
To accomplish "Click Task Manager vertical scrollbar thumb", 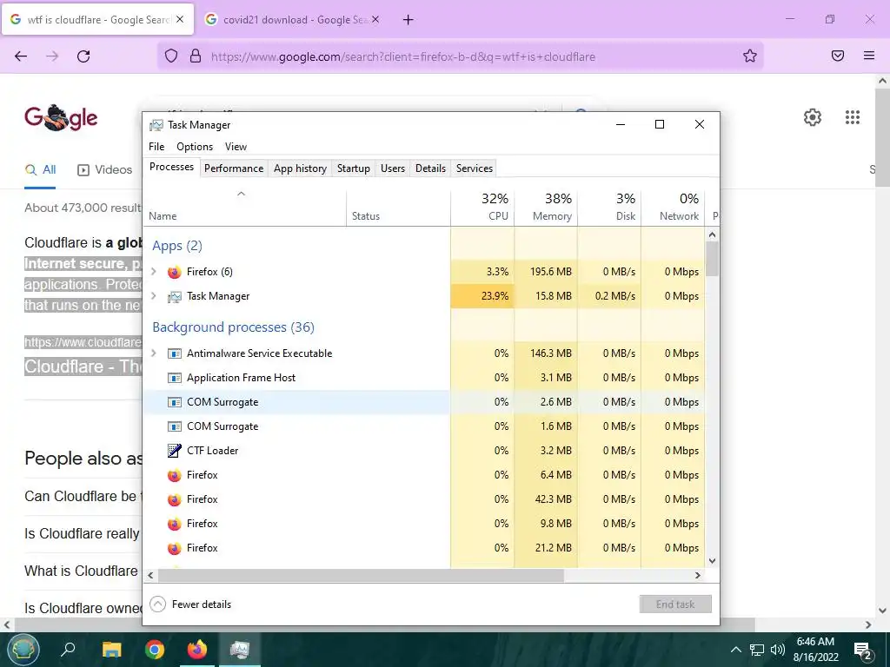I will tap(713, 259).
